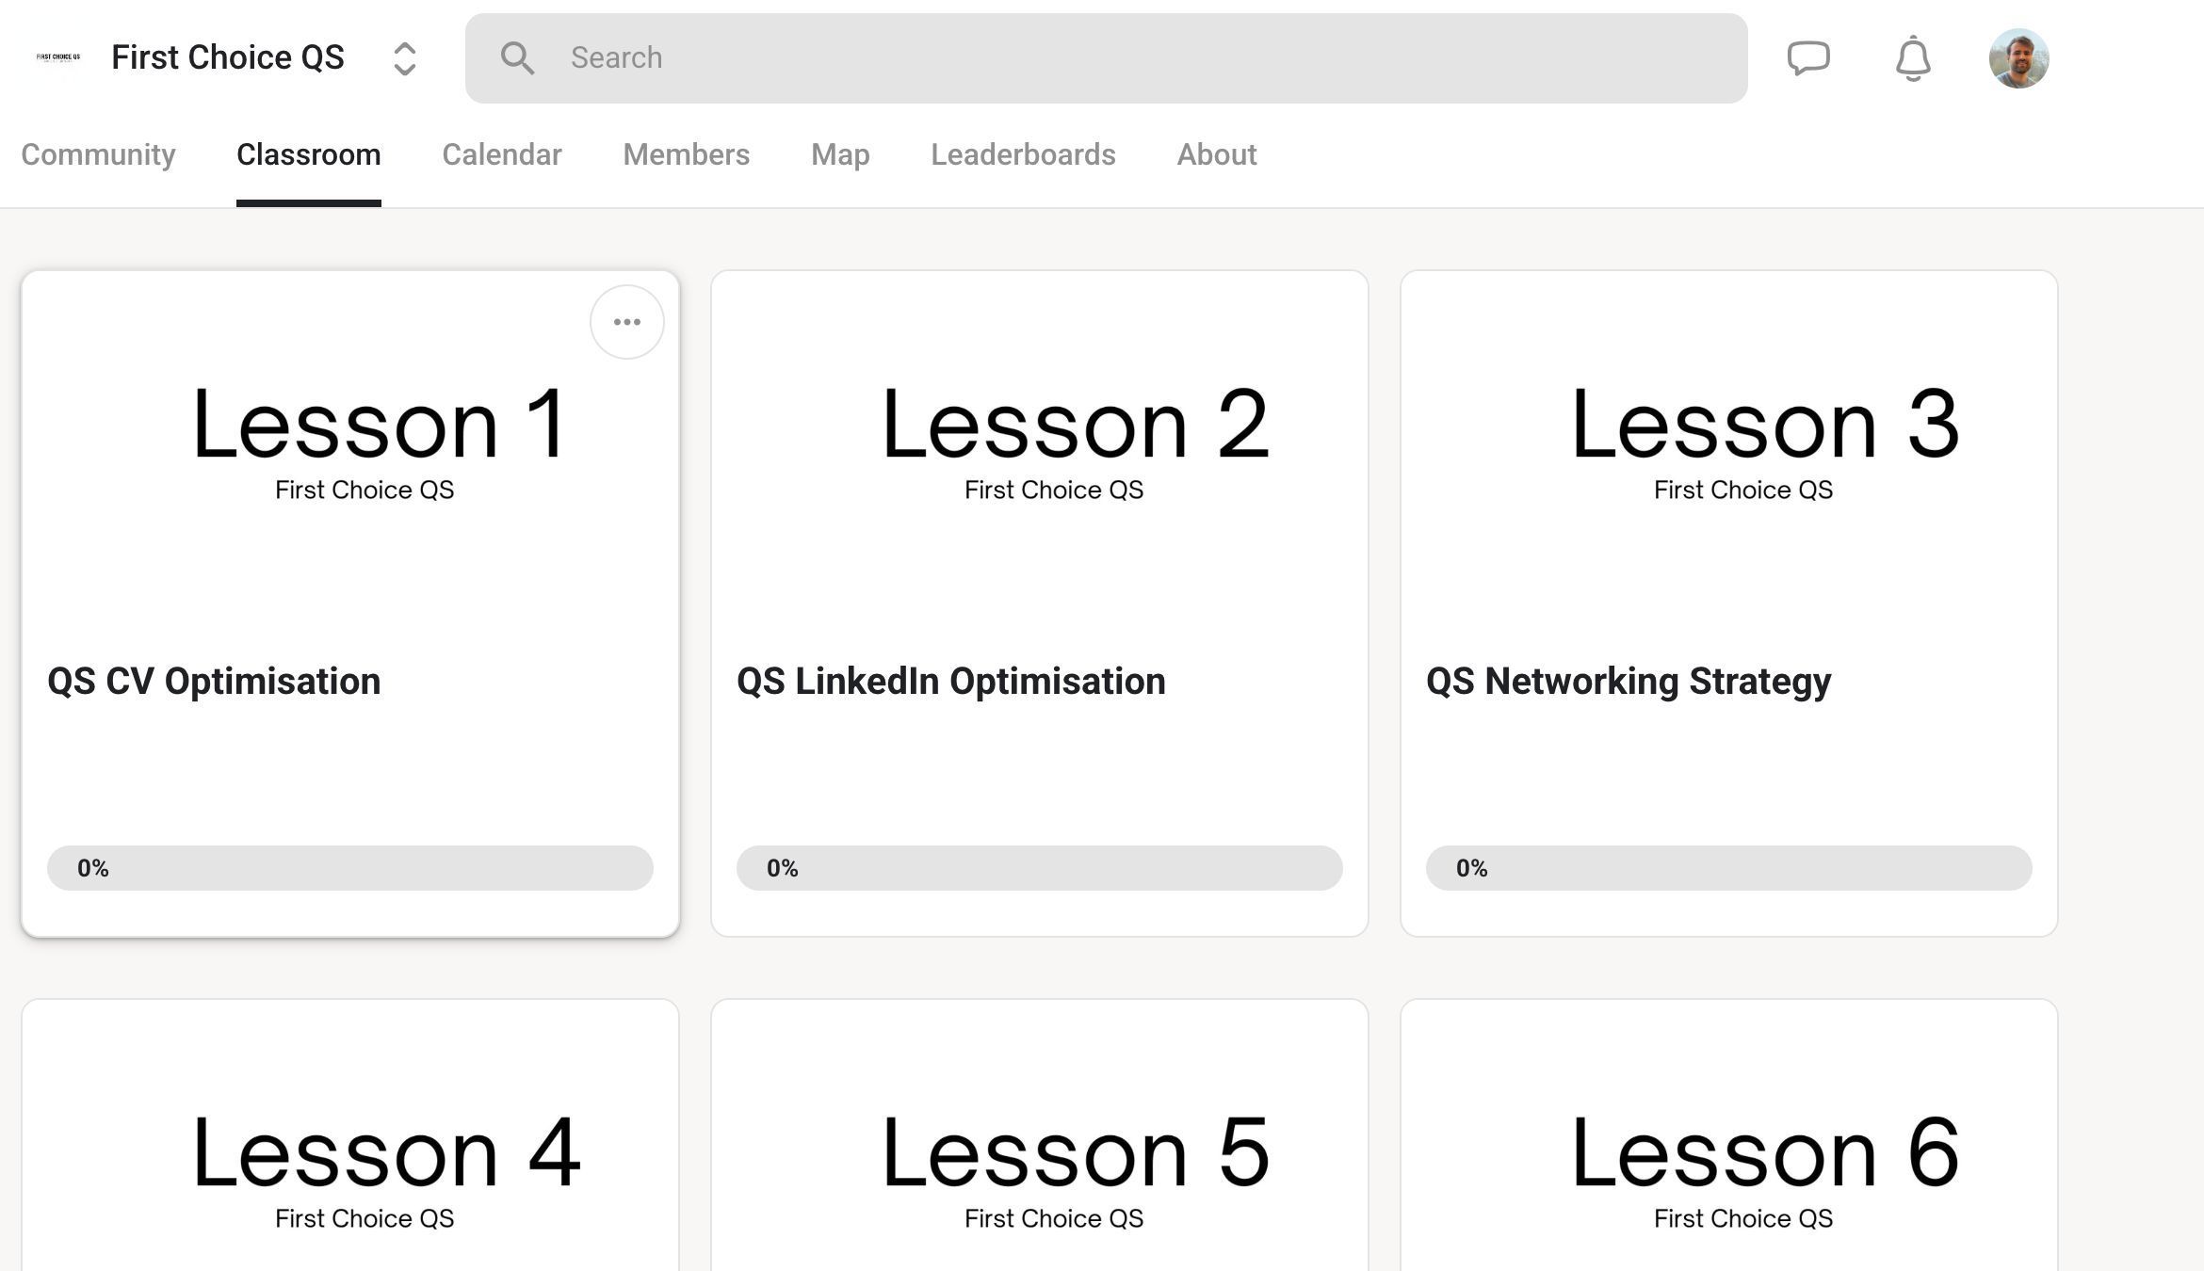Image resolution: width=2204 pixels, height=1271 pixels.
Task: Click the First Choice QS logo
Action: [x=58, y=57]
